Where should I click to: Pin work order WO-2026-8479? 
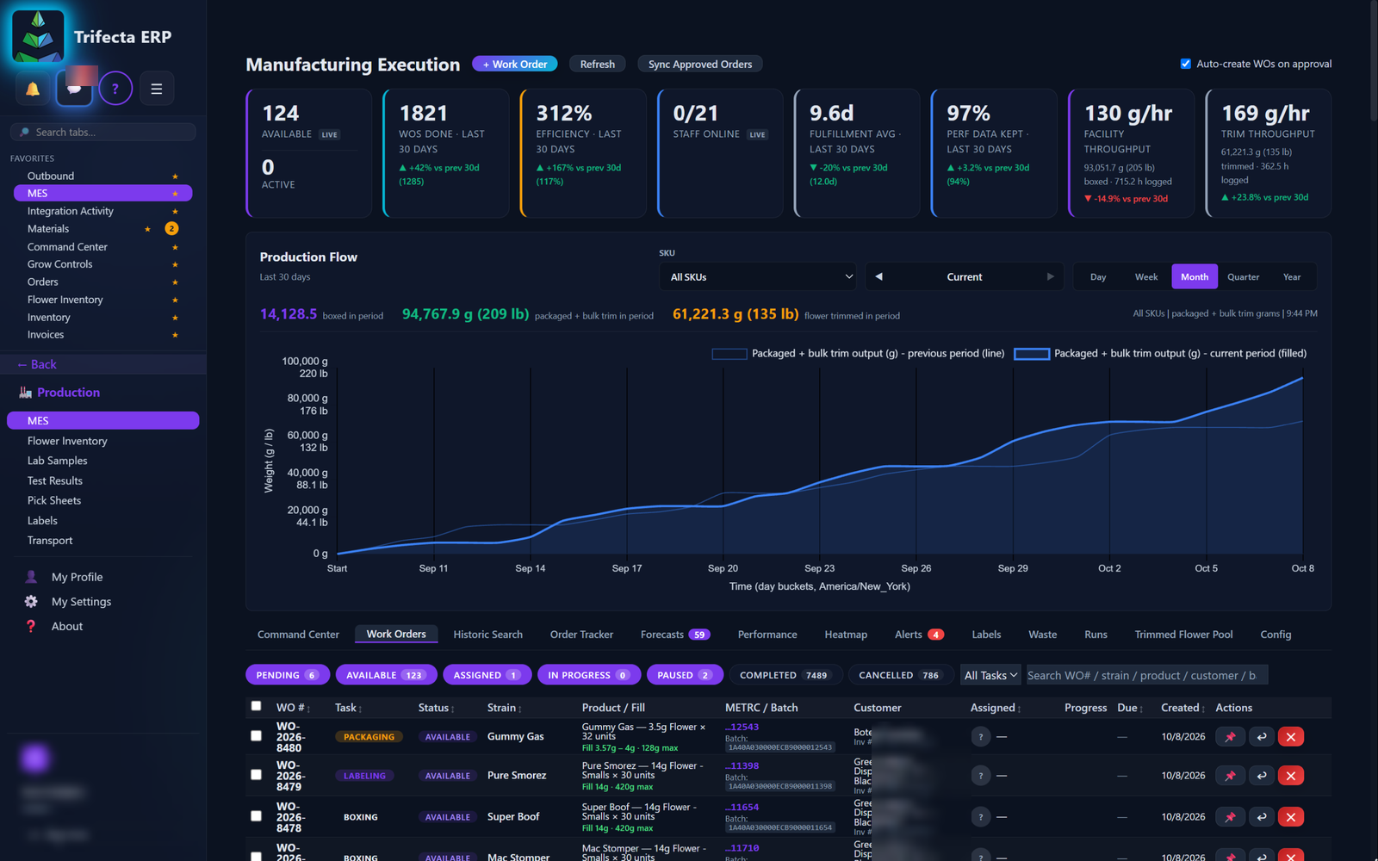tap(1230, 776)
